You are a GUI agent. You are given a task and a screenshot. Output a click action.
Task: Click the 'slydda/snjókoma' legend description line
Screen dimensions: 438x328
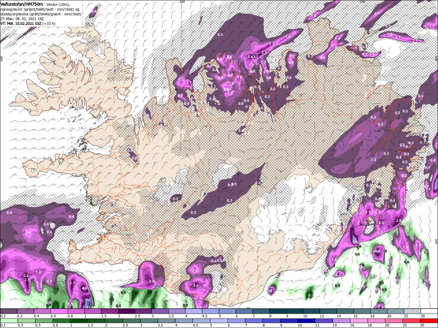[x=40, y=14]
